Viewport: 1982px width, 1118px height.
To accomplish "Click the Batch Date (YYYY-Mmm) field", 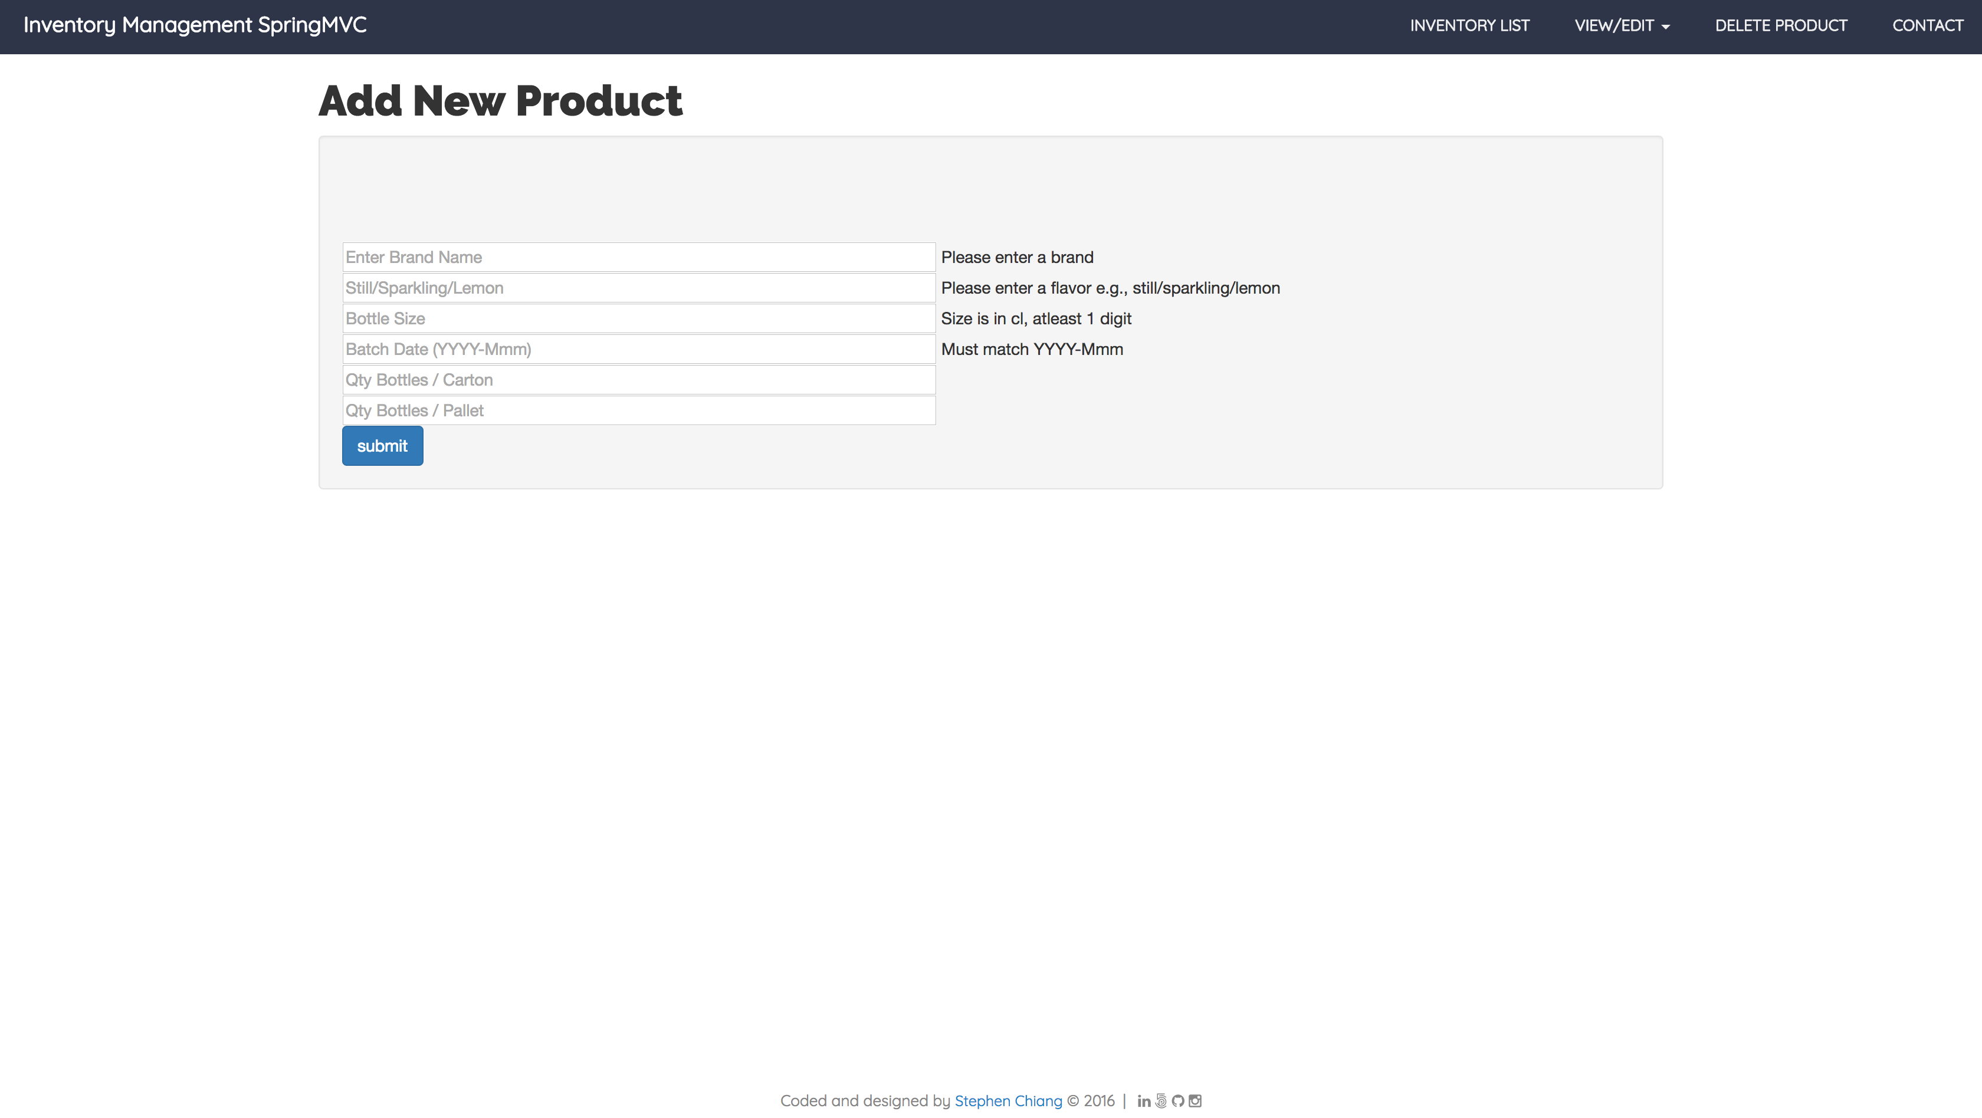I will tap(639, 349).
